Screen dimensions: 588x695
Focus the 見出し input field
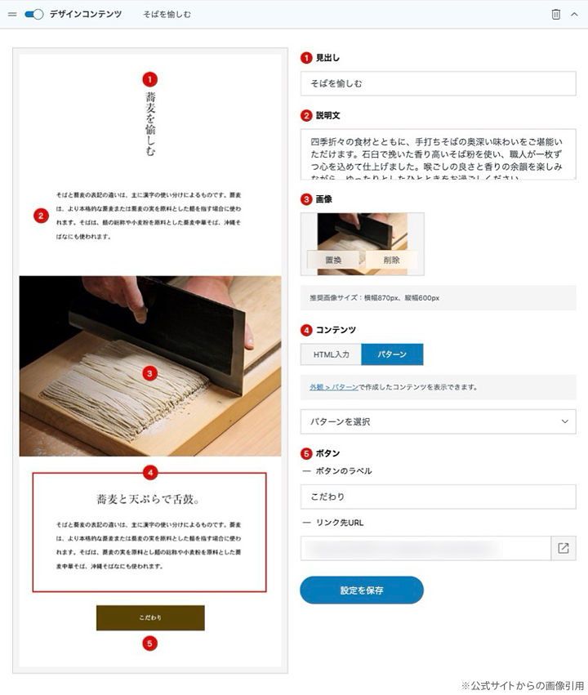click(439, 83)
